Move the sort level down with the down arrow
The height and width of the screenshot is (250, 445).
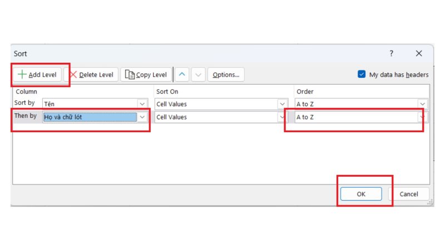coord(198,74)
